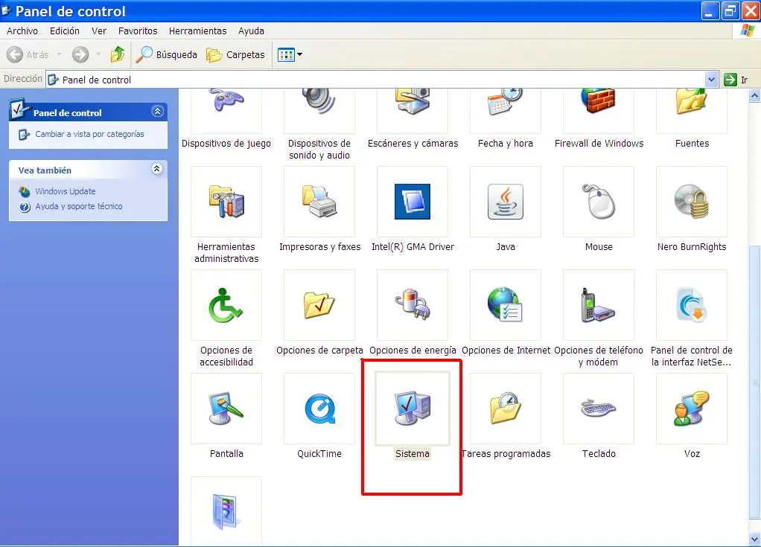The height and width of the screenshot is (547, 761).
Task: Collapse the Panel de control sidebar section
Action: pyautogui.click(x=157, y=112)
